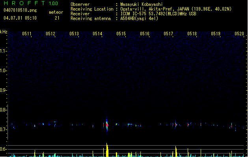Click the 0519 time marker
Image resolution: width=248 pixels, height=157 pixels.
(215, 34)
